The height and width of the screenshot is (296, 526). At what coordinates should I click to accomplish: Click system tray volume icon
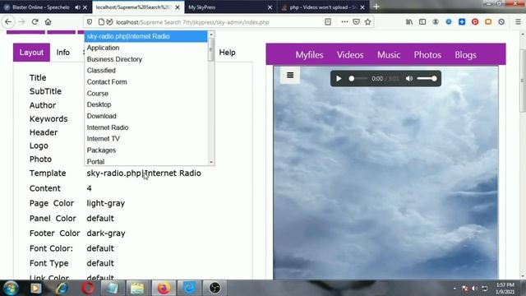[474, 289]
